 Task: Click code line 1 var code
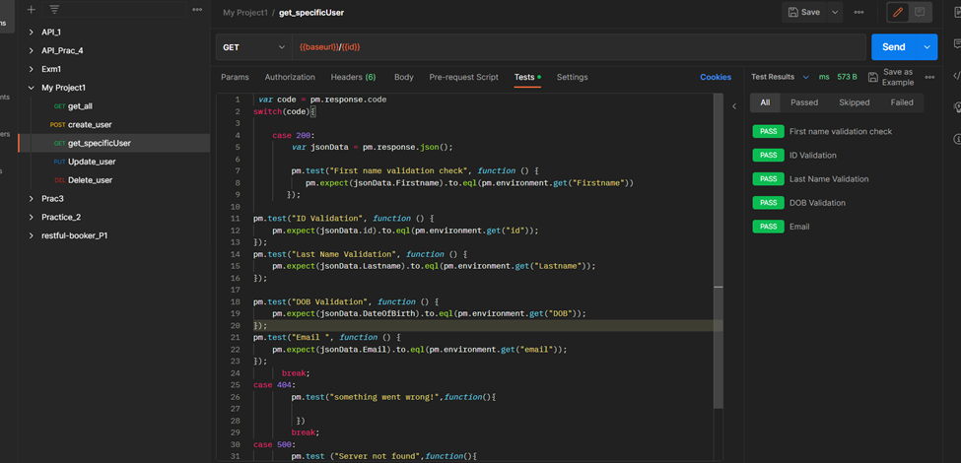pos(322,99)
